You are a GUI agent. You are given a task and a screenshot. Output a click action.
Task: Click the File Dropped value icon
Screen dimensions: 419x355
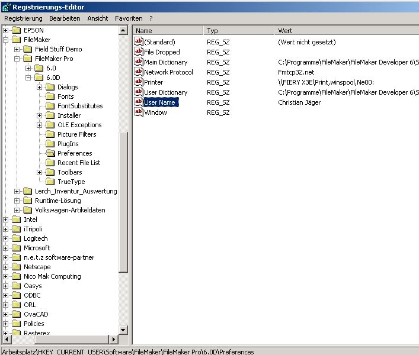coord(139,51)
